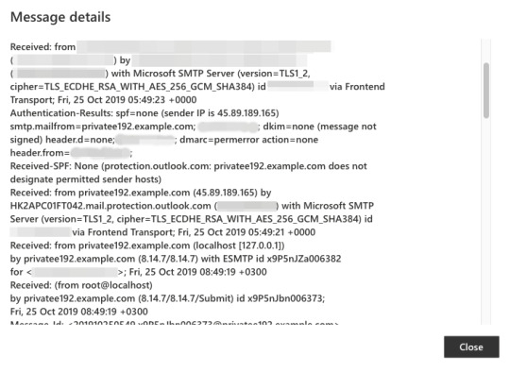The width and height of the screenshot is (510, 372).
Task: Click the header.from= line
Action: pos(71,153)
